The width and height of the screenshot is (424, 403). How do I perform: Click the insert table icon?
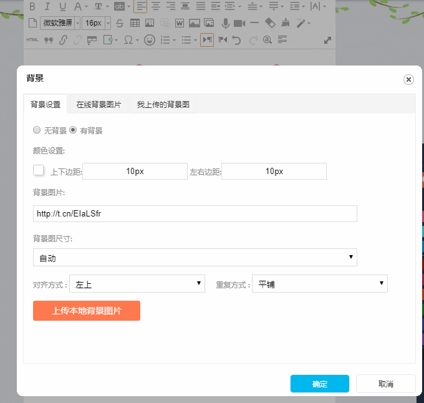pyautogui.click(x=135, y=23)
